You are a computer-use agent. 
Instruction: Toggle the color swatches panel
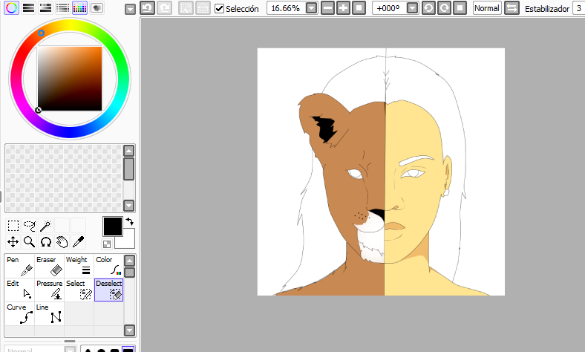coord(79,8)
